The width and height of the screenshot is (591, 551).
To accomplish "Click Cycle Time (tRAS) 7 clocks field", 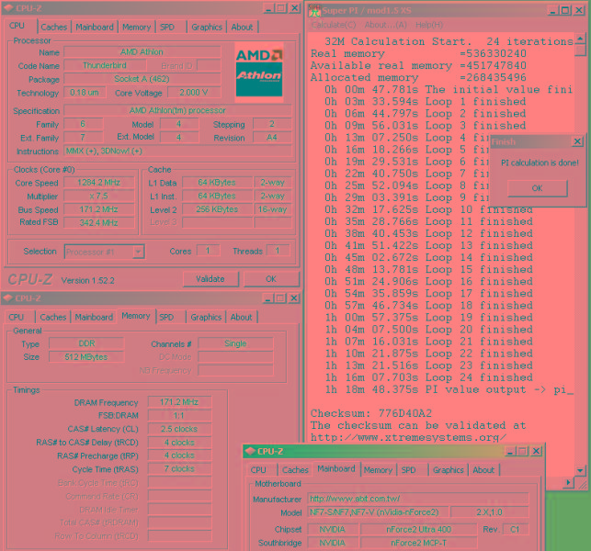I will click(x=179, y=469).
